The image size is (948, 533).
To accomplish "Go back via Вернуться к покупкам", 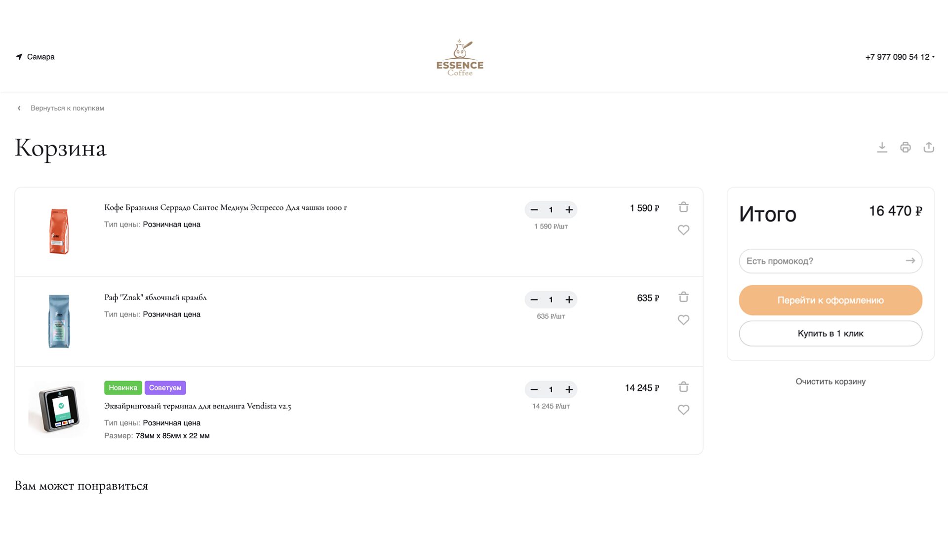I will coord(67,108).
